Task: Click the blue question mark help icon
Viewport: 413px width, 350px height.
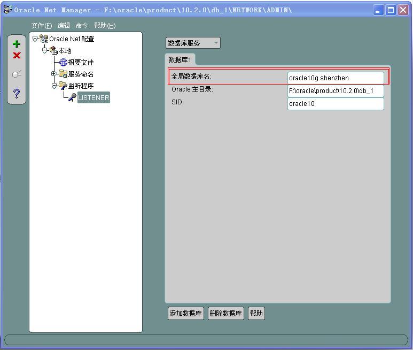Action: 17,93
